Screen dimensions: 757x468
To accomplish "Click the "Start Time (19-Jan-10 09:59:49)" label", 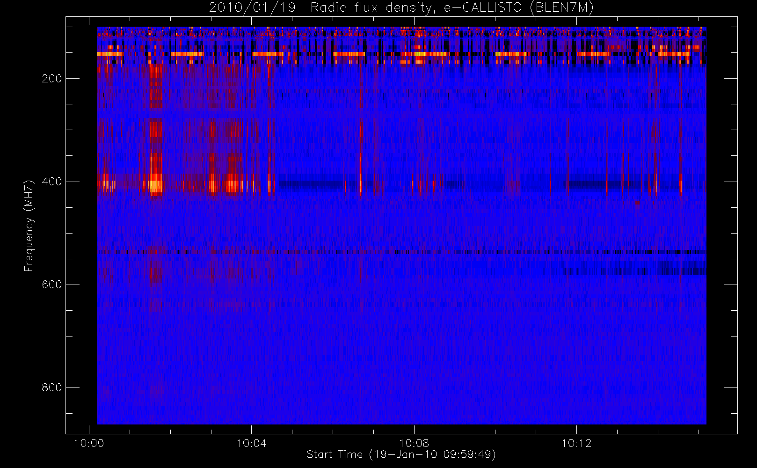I will [x=401, y=454].
